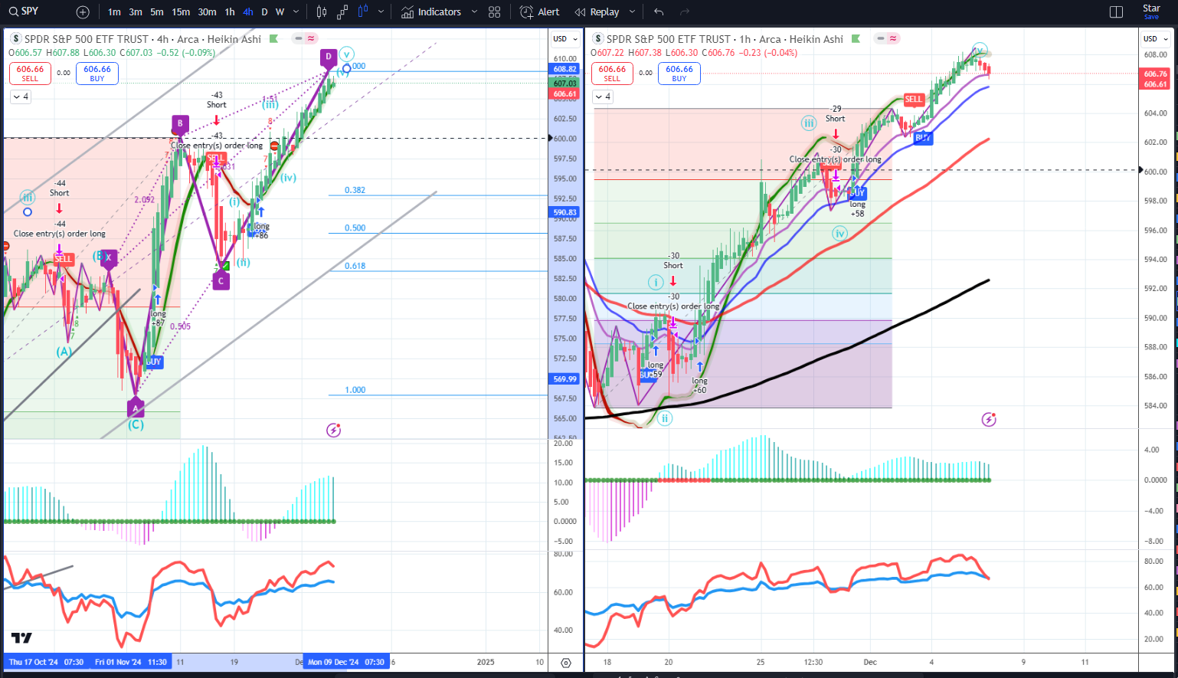Click the S symbol logo on 4h chart

pos(15,39)
